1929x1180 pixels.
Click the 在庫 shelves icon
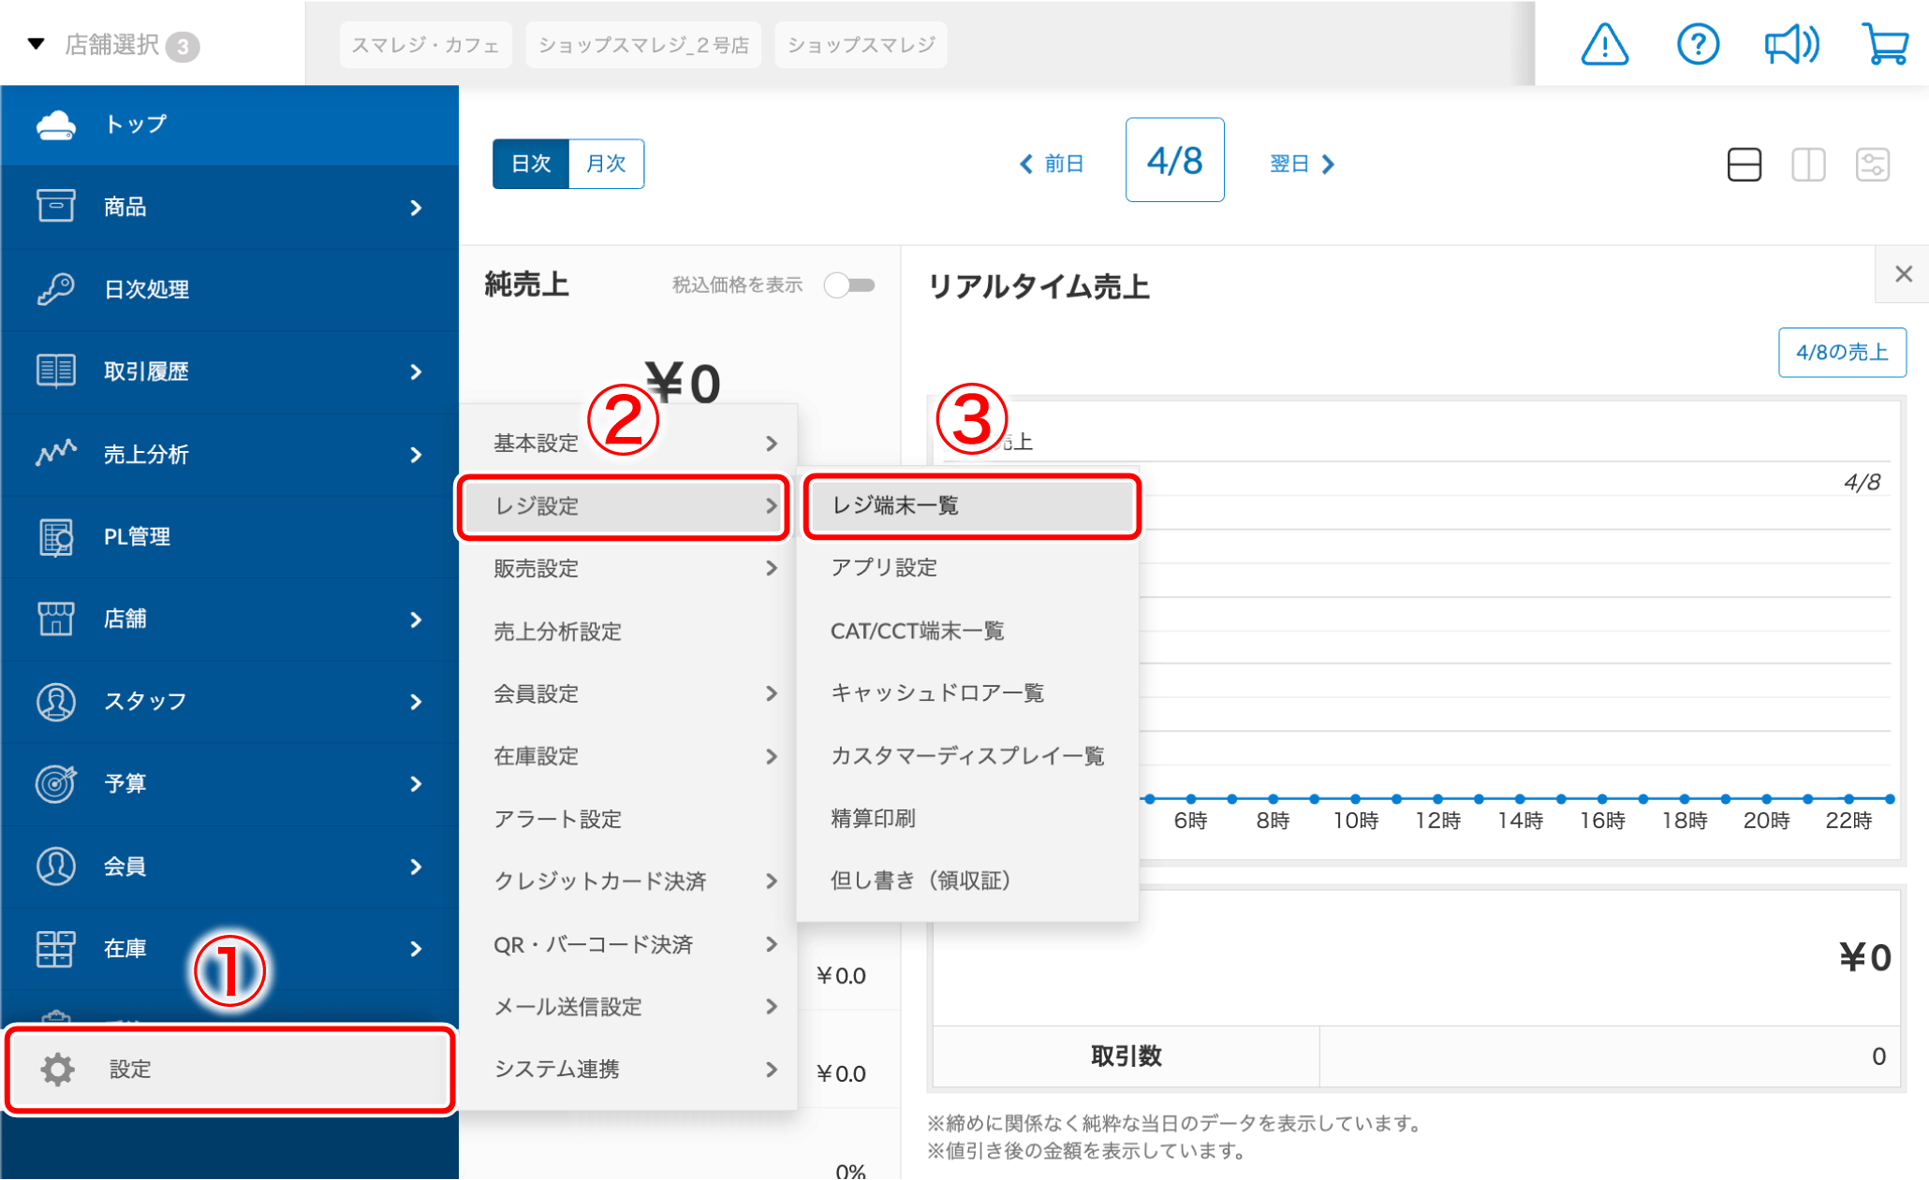click(56, 949)
